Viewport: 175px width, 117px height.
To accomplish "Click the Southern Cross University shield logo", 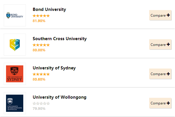I will (x=15, y=44).
